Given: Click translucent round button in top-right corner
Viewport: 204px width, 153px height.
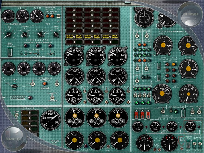Looking at the screenshot, I should coord(190,14).
